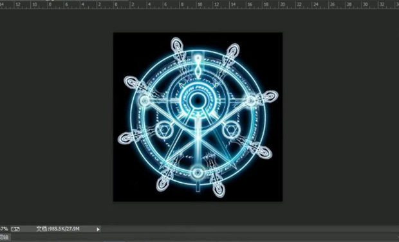The width and height of the screenshot is (399, 242).
Task: Click the center ring of the magic circle
Action: [197, 100]
